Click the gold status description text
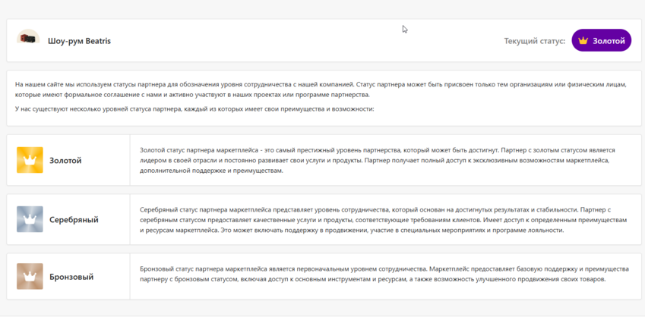The image size is (645, 320). [377, 160]
